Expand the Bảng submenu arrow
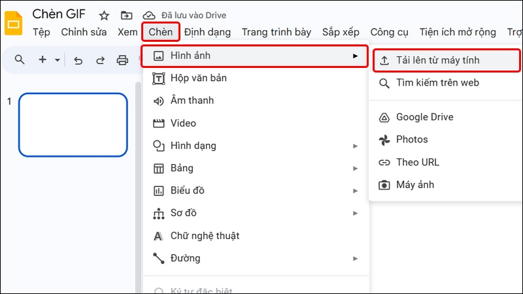Viewport: 523px width, 294px height. pos(355,169)
